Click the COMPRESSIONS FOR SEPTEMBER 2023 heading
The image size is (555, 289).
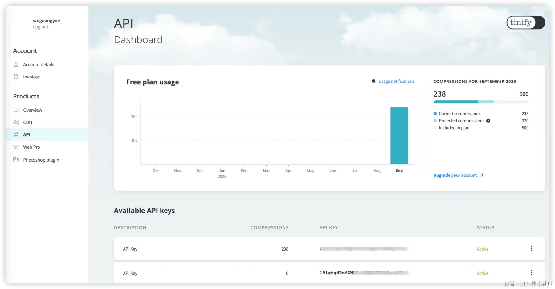475,82
